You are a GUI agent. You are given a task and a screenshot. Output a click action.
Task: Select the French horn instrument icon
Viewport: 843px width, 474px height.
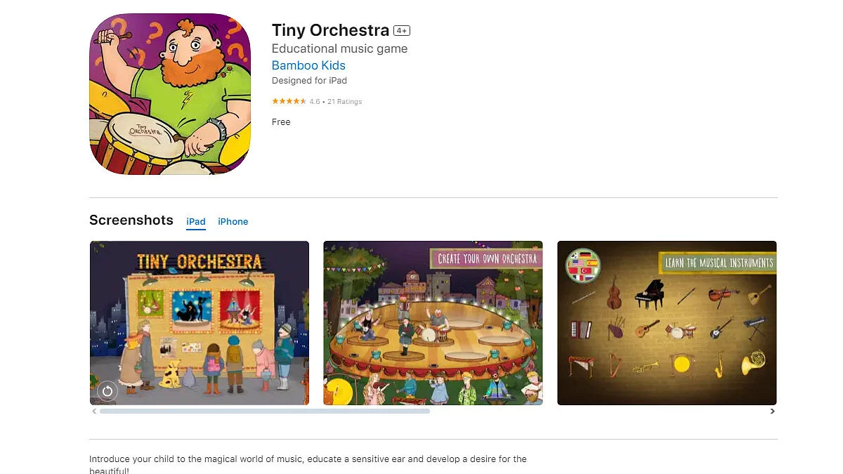coord(752,363)
